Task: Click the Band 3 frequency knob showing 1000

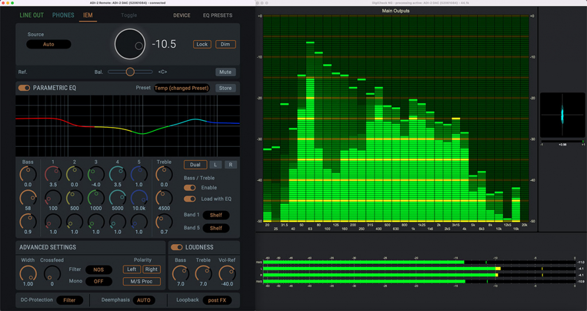Action: coord(96,198)
